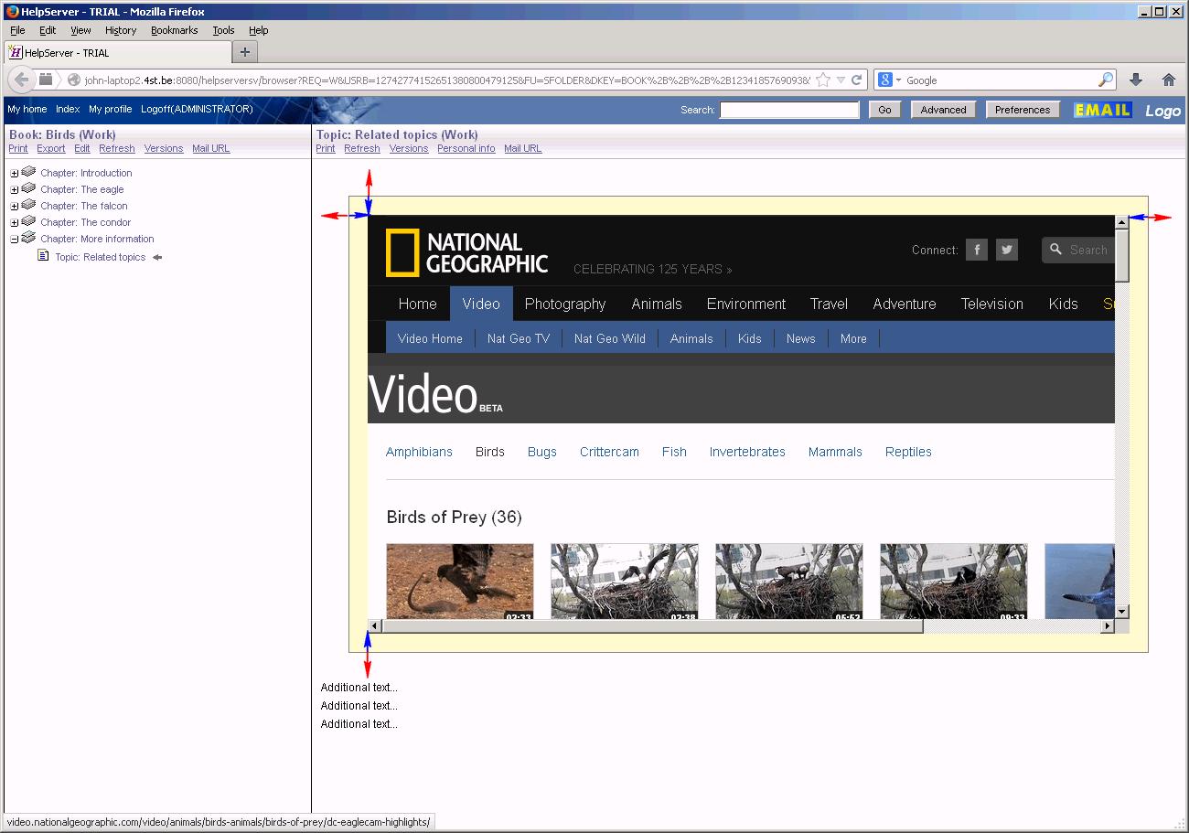Open a new tab with plus button
Image resolution: width=1189 pixels, height=833 pixels.
(x=244, y=52)
